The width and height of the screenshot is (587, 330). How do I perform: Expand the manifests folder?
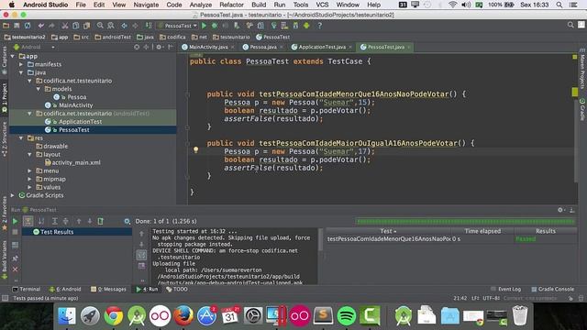coord(21,64)
